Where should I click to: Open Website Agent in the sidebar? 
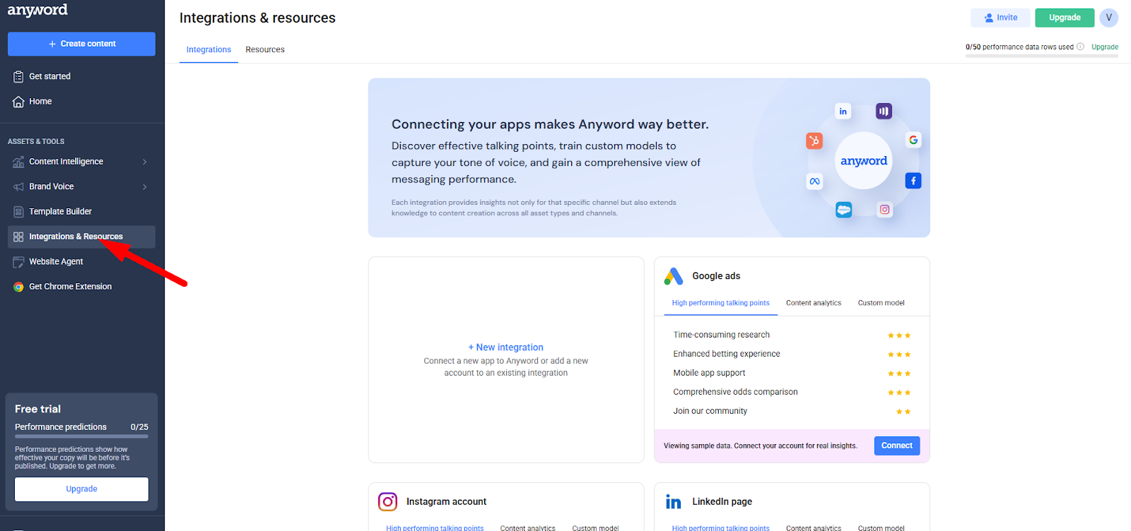(81, 262)
